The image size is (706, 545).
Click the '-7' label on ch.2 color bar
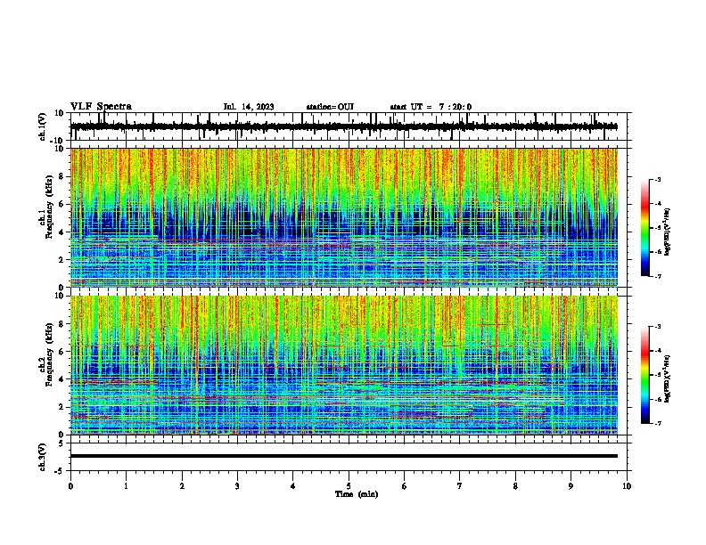[x=657, y=423]
